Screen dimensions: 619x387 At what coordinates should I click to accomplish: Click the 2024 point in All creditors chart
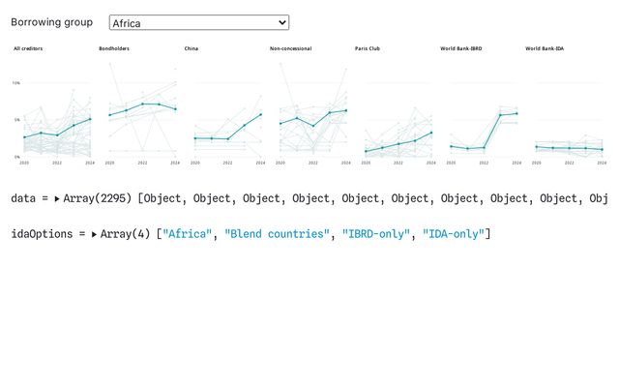[x=90, y=119]
